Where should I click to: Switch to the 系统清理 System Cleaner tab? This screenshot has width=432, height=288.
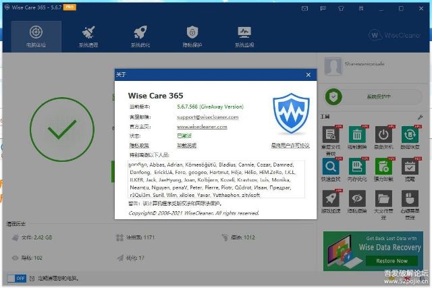pyautogui.click(x=88, y=36)
